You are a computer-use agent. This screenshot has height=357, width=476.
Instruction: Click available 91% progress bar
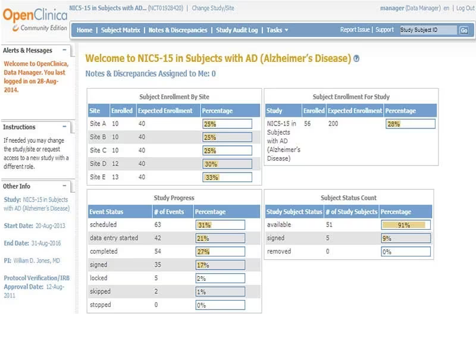[406, 225]
